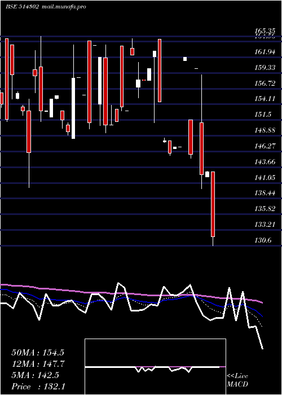Screen dimensions: 282x395
Task: Click inside the Live MACD inset chart
Action: (x=155, y=367)
